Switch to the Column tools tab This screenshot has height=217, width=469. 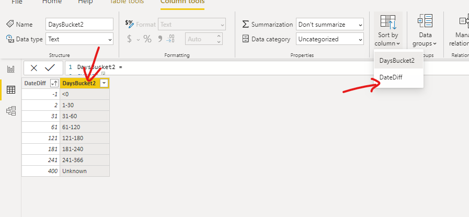pos(182,2)
